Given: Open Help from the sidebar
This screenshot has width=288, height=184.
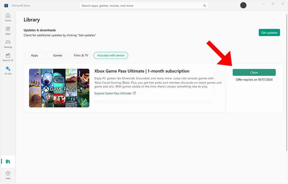Looking at the screenshot, I should point(8,175).
